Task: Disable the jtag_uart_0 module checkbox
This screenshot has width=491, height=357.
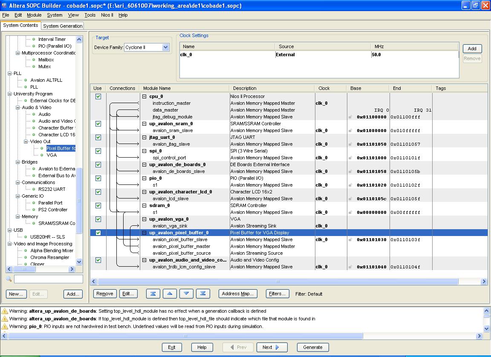Action: click(x=98, y=137)
